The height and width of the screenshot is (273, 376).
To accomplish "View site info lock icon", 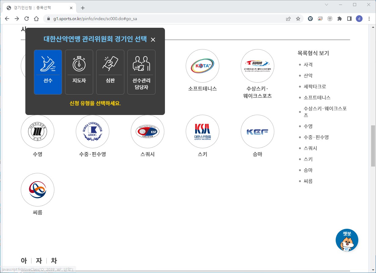I will point(48,19).
